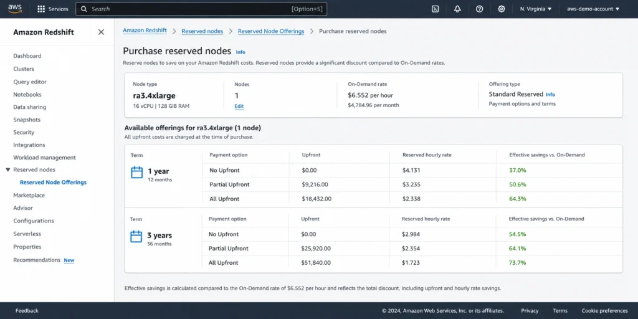Open Advisor in the sidebar
The width and height of the screenshot is (638, 319).
[x=23, y=208]
